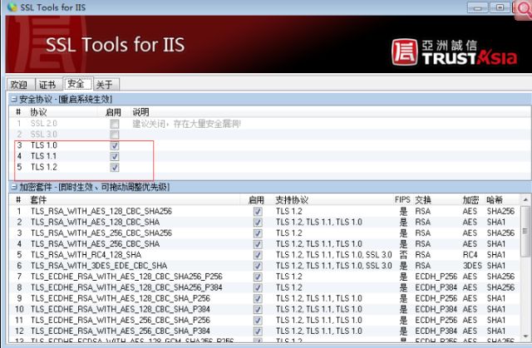The height and width of the screenshot is (348, 532).
Task: Select the TLS 1.0 protocol row label
Action: (44, 145)
